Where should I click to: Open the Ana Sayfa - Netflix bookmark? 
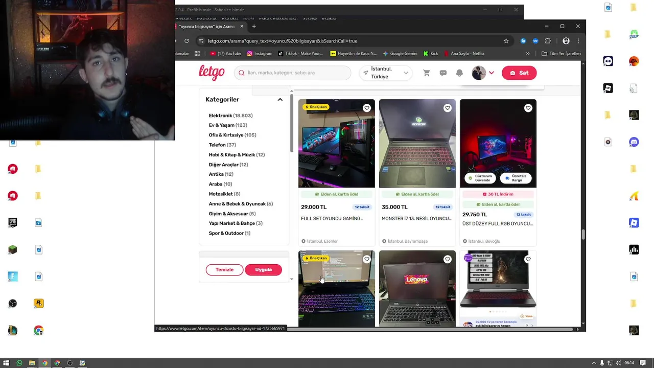coord(464,53)
